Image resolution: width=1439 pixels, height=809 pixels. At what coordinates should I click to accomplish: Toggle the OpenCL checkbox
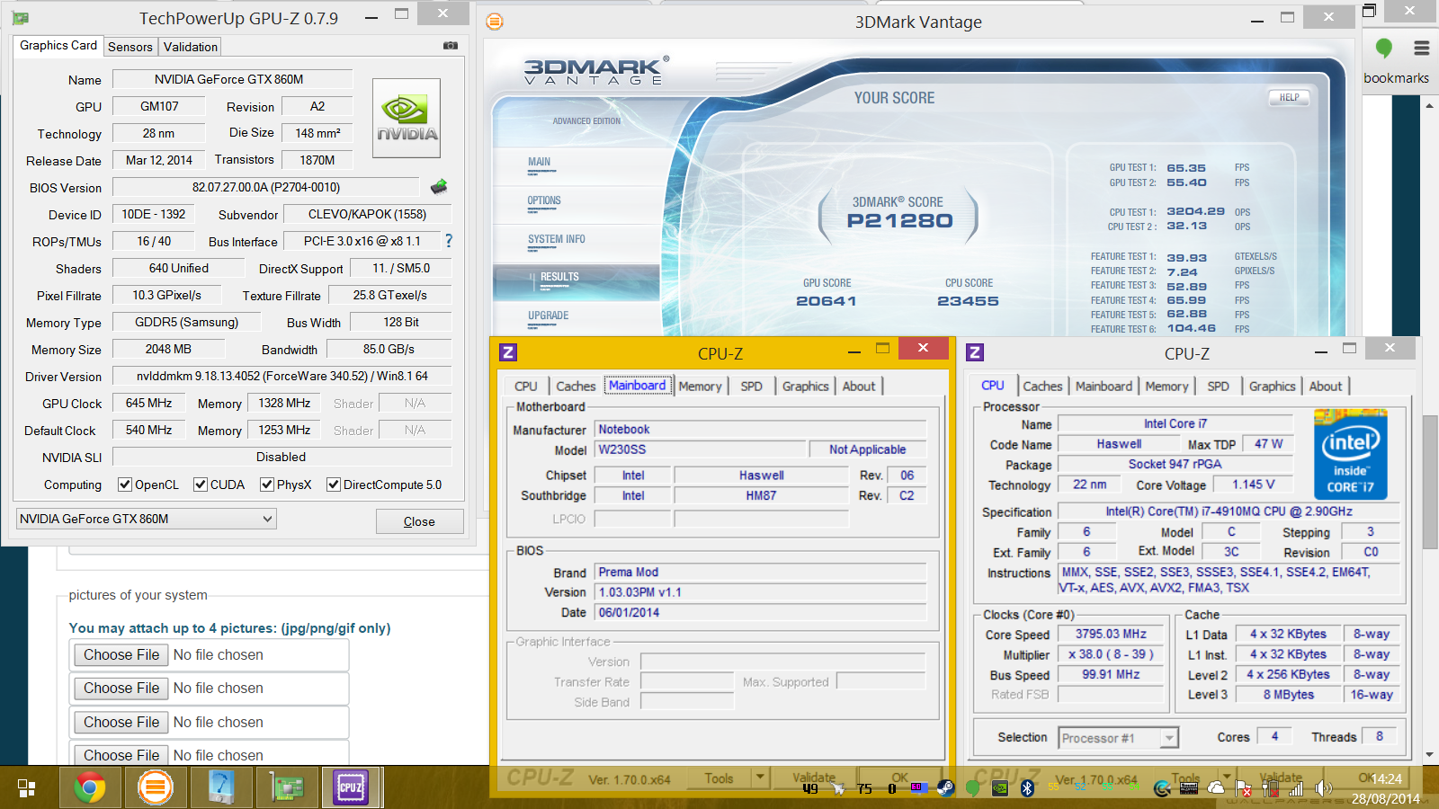125,485
